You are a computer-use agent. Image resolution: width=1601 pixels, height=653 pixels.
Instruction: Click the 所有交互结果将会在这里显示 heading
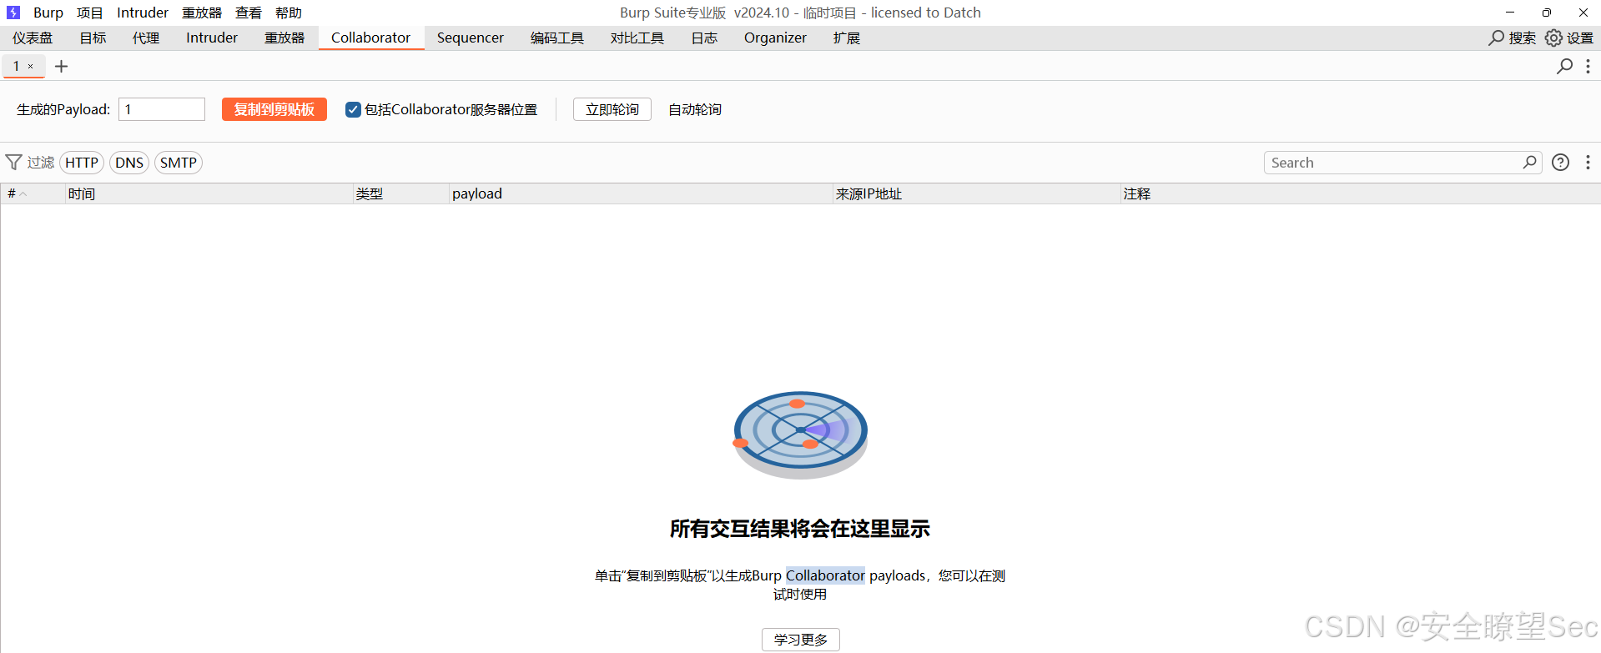pyautogui.click(x=800, y=529)
